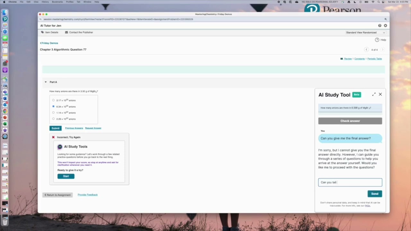411x231 pixels.
Task: Open the Previous Answers link
Action: (74, 128)
